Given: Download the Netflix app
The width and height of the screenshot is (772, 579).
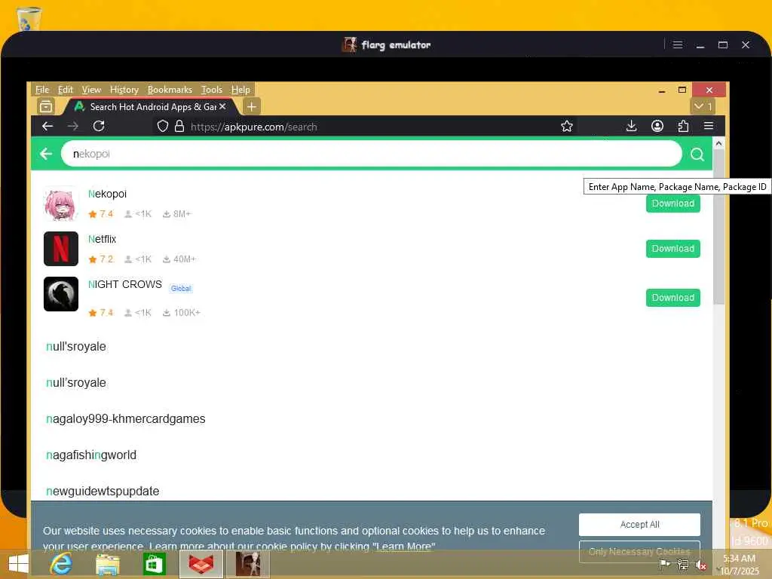Looking at the screenshot, I should point(672,249).
